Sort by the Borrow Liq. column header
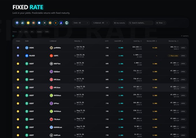This screenshot has width=196, height=138. click(x=174, y=41)
